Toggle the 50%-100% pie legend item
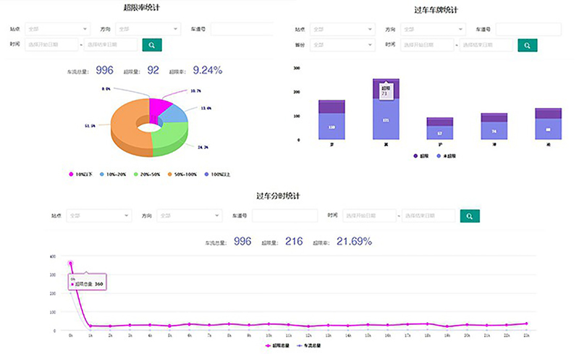Viewport: 579px width, 354px height. point(182,174)
